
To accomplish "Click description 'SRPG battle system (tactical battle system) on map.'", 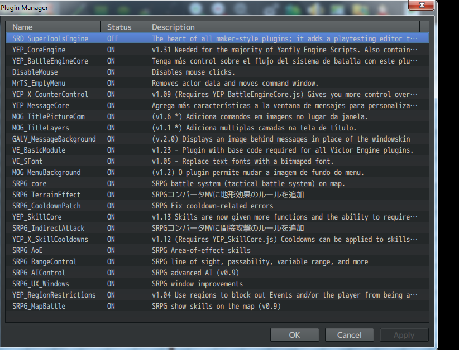I will [248, 183].
